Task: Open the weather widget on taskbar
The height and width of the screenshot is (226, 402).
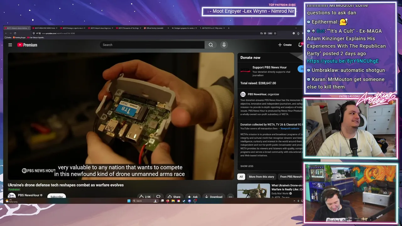Action: pos(12,201)
